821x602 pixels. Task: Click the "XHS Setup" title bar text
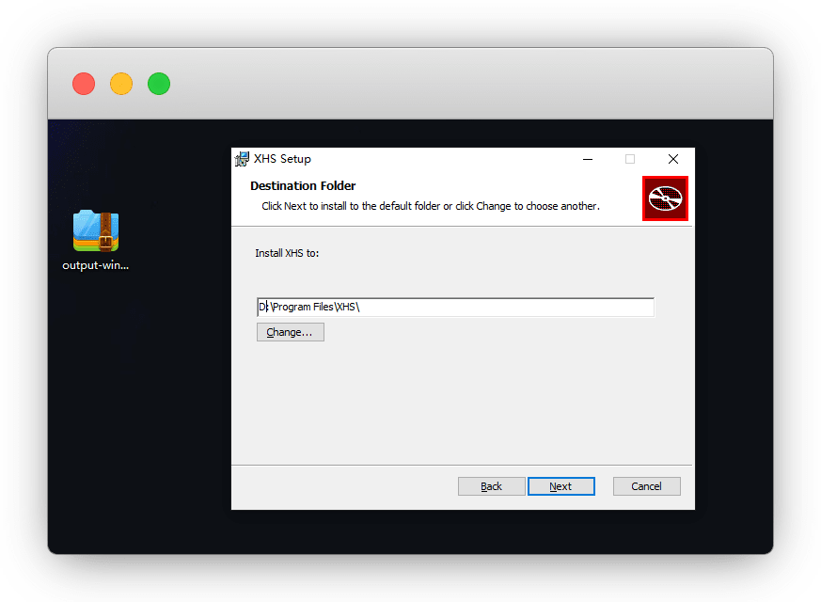[x=282, y=159]
